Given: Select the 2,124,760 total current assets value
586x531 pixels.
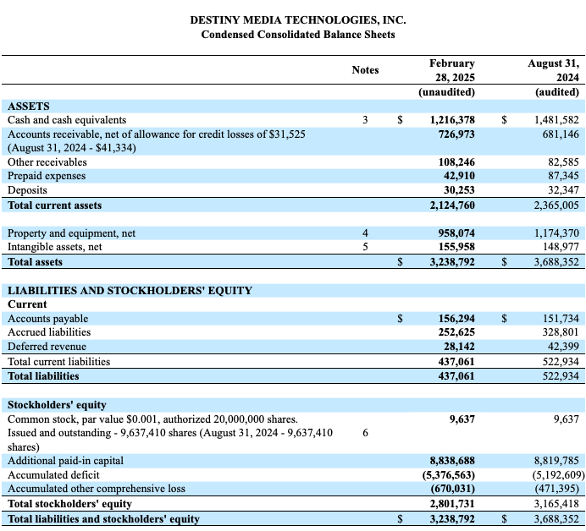Looking at the screenshot, I should 452,205.
